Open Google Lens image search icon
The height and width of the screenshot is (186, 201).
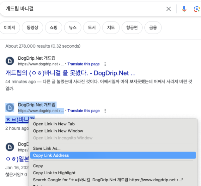(x=197, y=9)
